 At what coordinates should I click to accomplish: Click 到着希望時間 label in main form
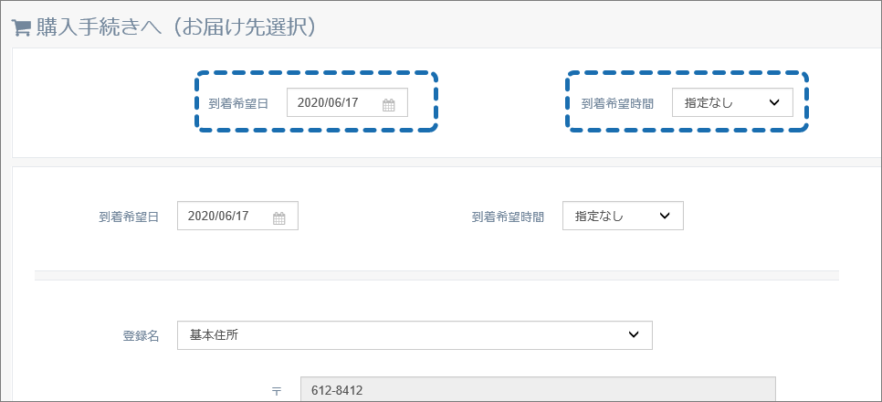508,217
